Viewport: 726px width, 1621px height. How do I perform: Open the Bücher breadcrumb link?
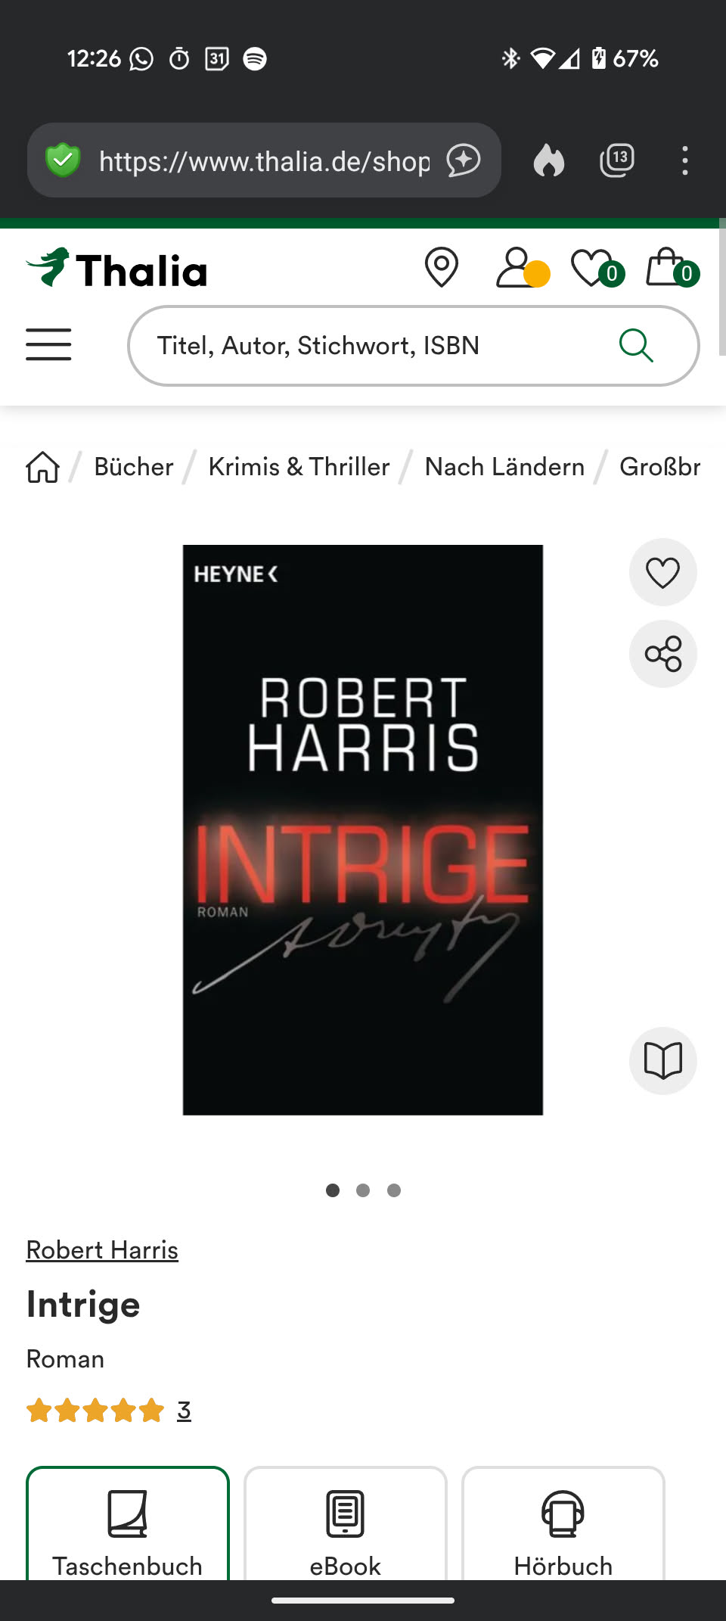coord(134,467)
